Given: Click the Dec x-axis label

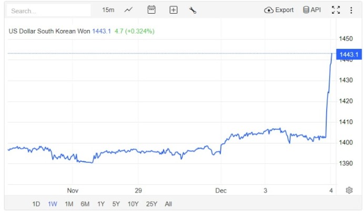Looking at the screenshot, I should pyautogui.click(x=221, y=191).
